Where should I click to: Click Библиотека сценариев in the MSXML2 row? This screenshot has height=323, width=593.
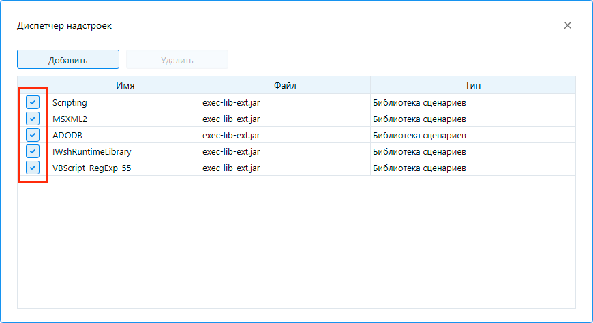[419, 119]
